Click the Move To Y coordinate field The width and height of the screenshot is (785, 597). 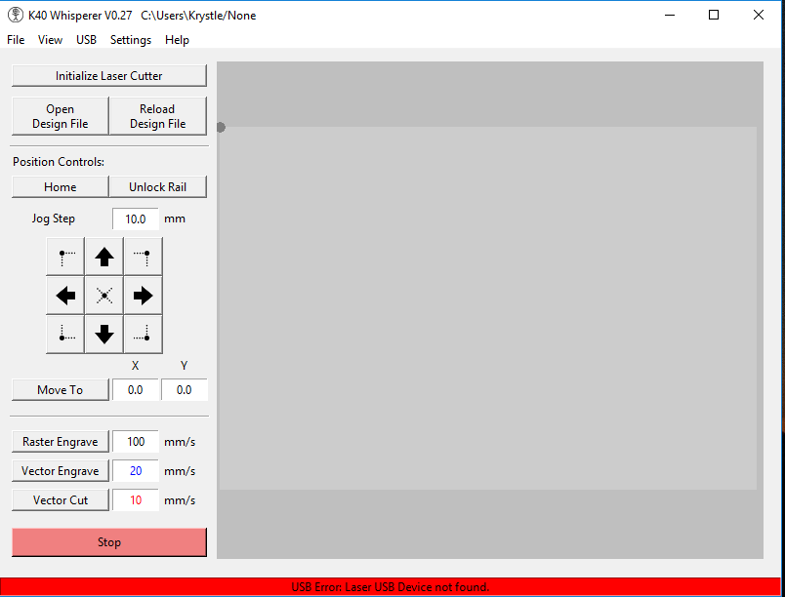point(185,390)
